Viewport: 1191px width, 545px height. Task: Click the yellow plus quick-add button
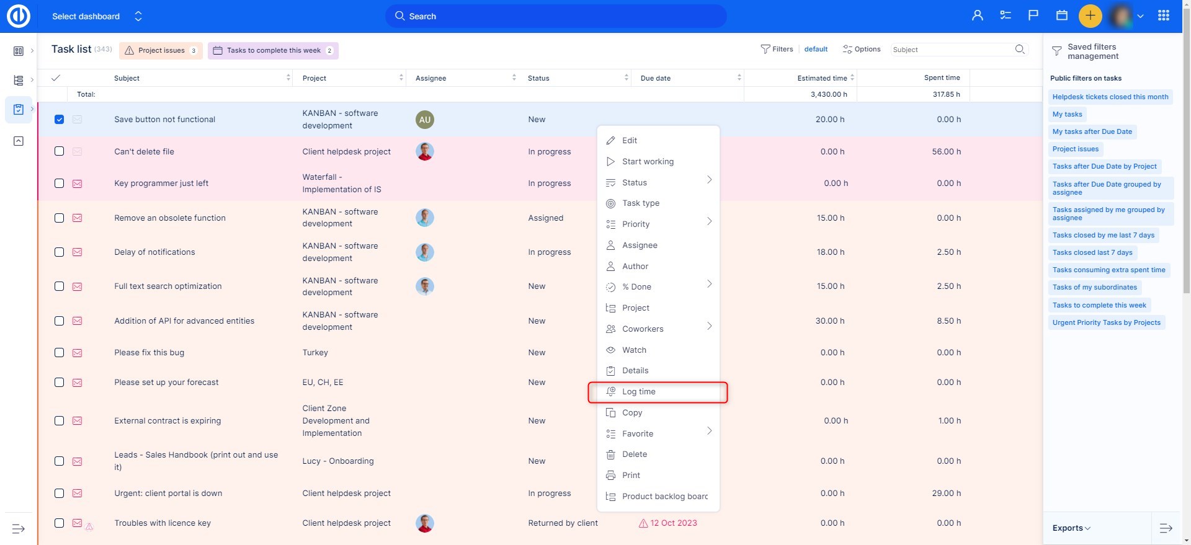(1090, 16)
